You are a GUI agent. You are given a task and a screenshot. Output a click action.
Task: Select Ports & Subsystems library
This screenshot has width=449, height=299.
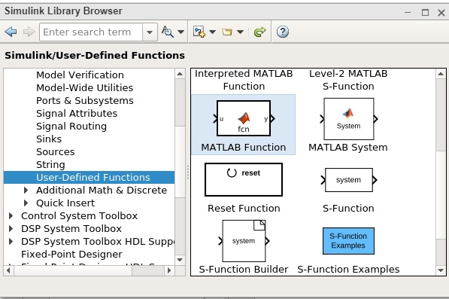click(x=85, y=101)
